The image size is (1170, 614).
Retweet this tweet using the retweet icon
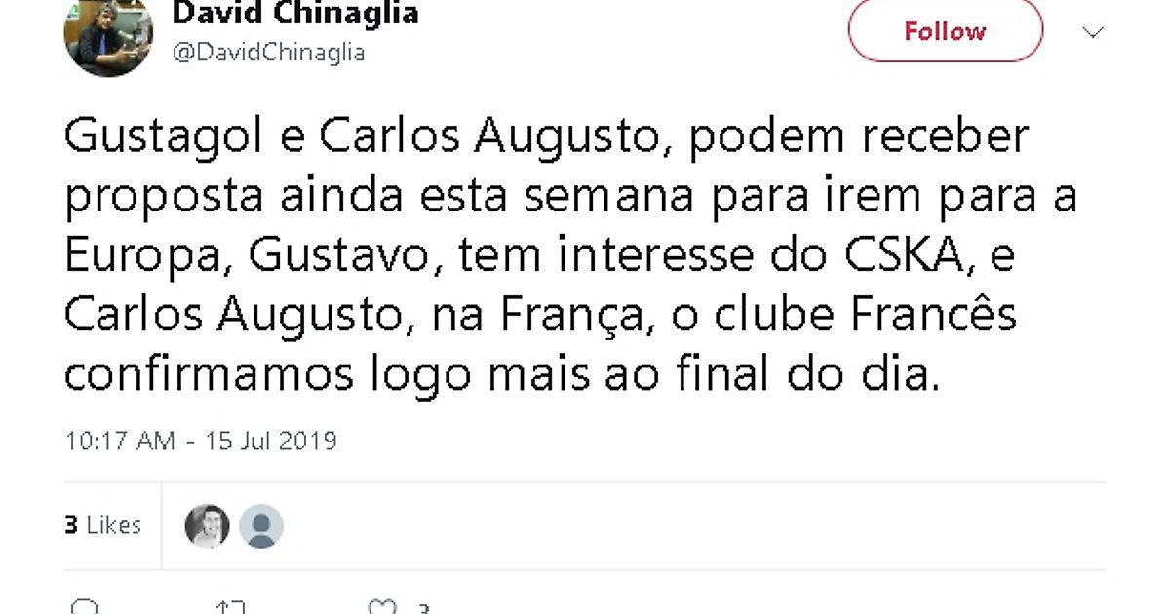(230, 608)
